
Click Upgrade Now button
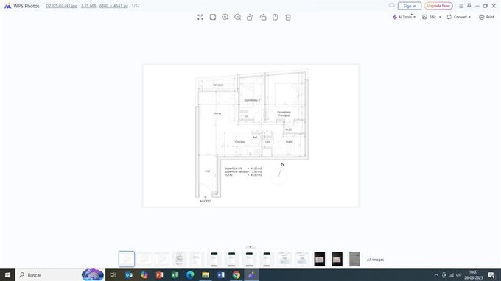click(x=438, y=6)
